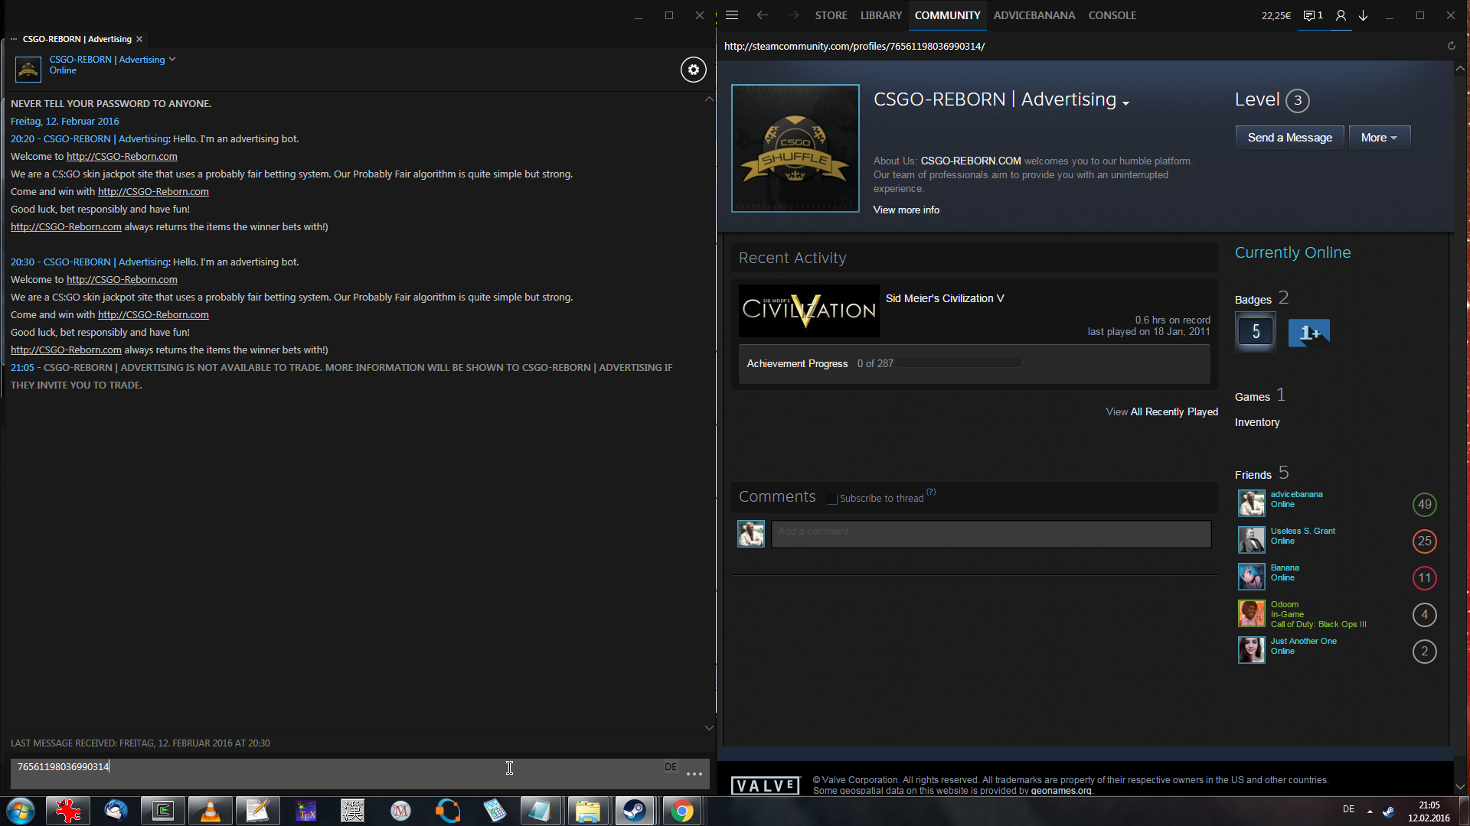Open View more info link
Viewport: 1470px width, 826px height.
point(906,210)
